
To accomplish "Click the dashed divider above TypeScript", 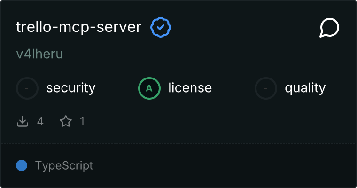I will tap(178, 143).
